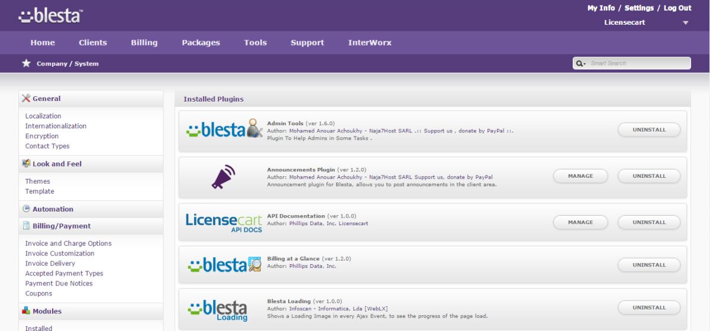This screenshot has width=710, height=331.
Task: Click the Look and Feel section header
Action: (91, 164)
